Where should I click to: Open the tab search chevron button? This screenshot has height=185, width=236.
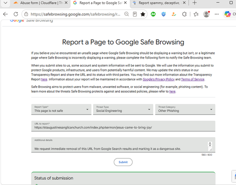5,3
